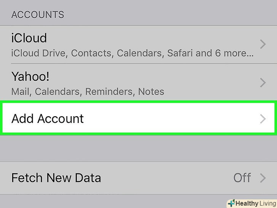The image size is (277, 208).
Task: Click the chevron beside Fetch New Data
Action: (263, 178)
